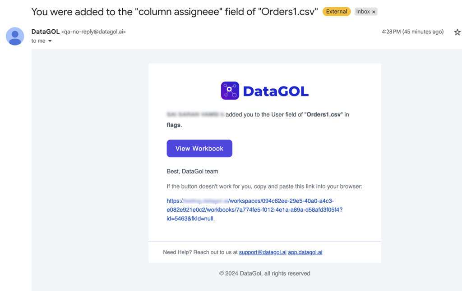Open the long workspaces workbook URL link
The height and width of the screenshot is (291, 462).
(254, 210)
